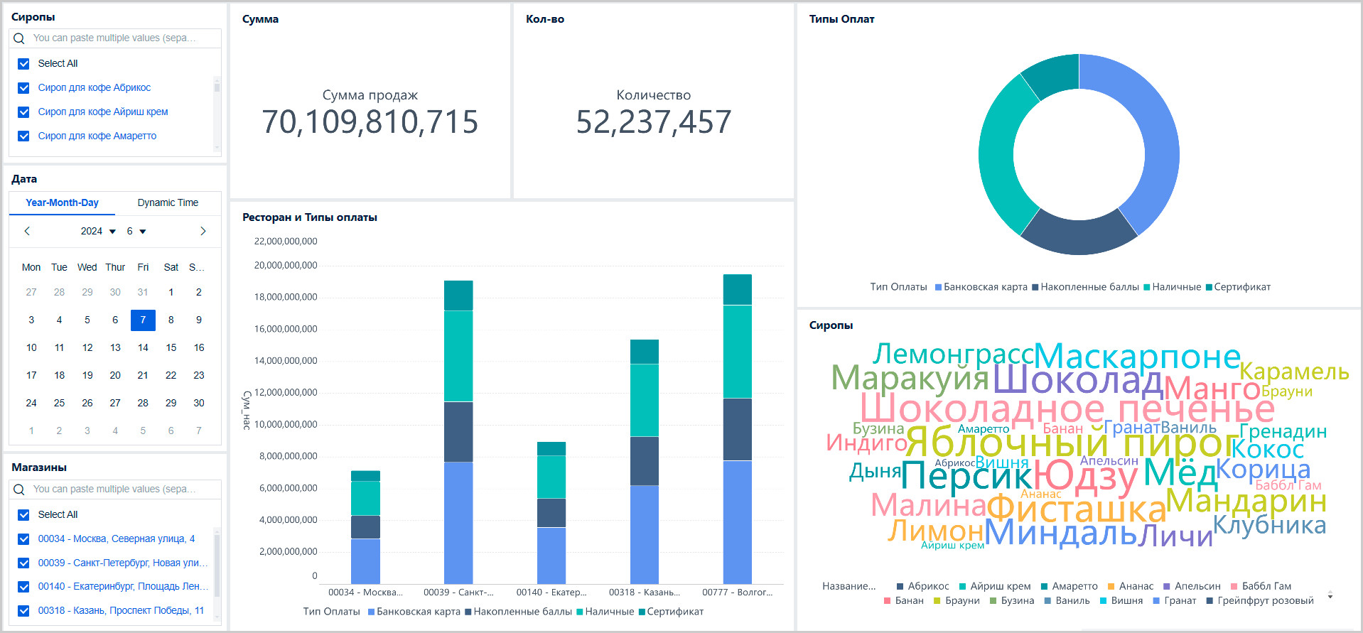Click the Магазины search input field
This screenshot has height=633, width=1363.
[122, 489]
